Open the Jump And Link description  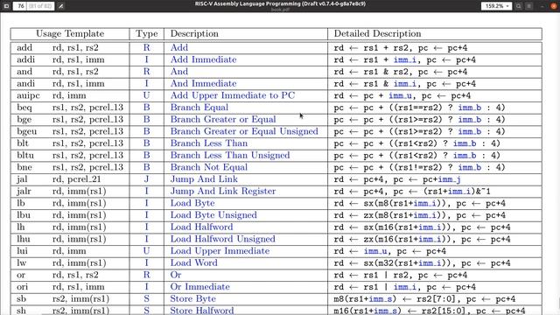[204, 178]
